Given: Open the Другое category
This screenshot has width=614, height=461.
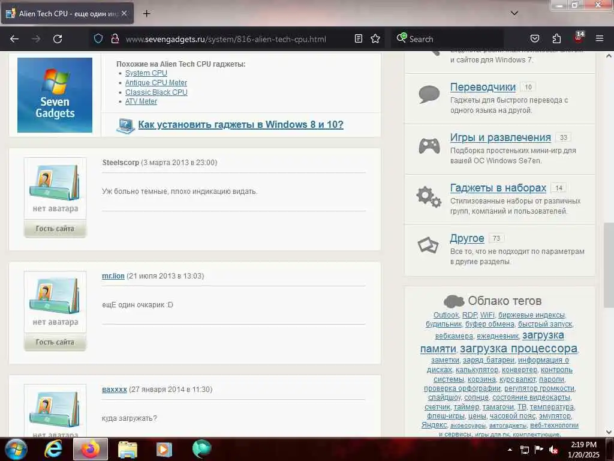Looking at the screenshot, I should tap(467, 238).
